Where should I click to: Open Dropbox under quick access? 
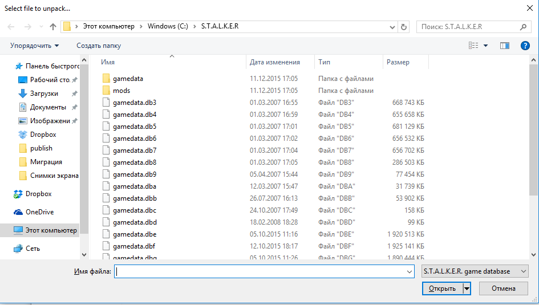[x=37, y=135]
